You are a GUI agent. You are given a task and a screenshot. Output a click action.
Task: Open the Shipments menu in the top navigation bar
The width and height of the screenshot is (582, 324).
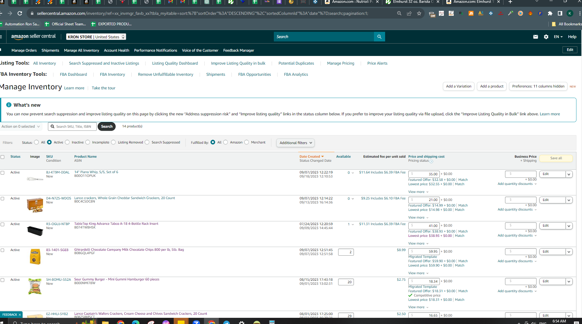tap(50, 50)
